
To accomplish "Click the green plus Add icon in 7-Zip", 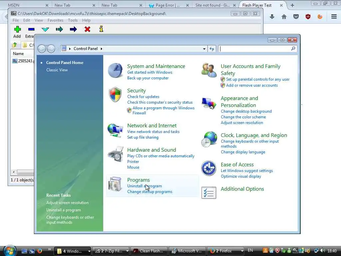I will (17, 29).
